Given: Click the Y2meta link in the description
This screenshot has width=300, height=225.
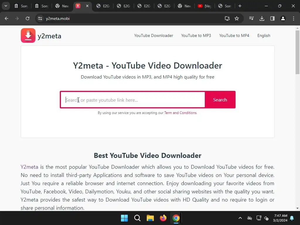Looking at the screenshot, I should tap(29, 167).
